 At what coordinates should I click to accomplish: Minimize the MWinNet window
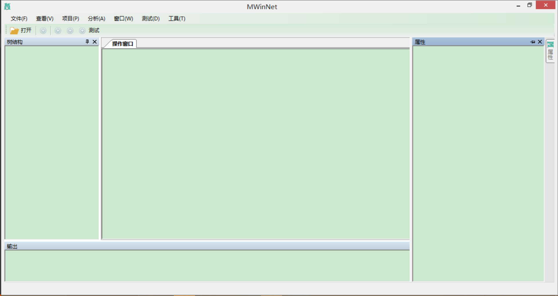click(518, 6)
